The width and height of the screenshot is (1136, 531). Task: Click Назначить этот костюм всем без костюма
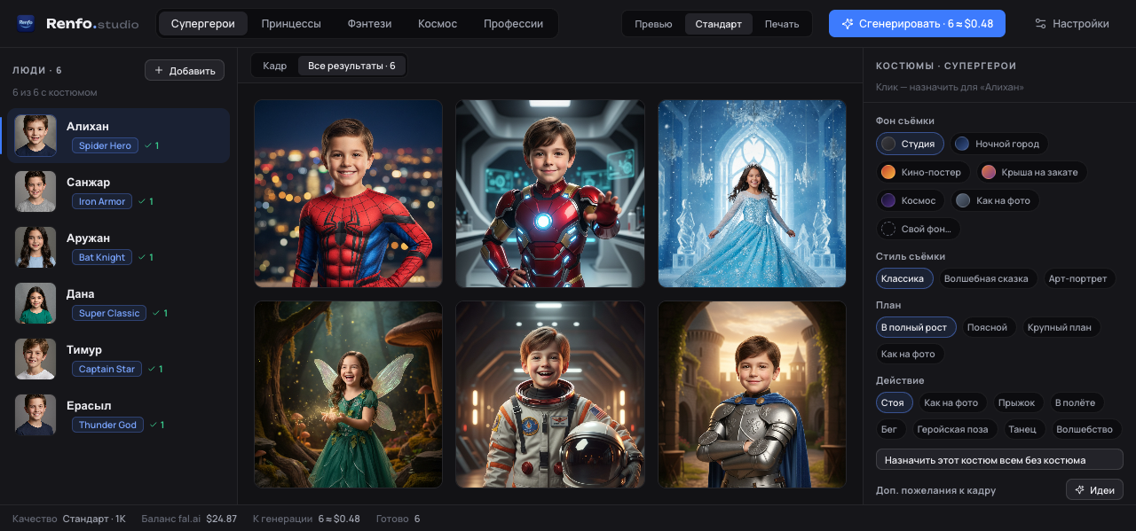pos(999,459)
